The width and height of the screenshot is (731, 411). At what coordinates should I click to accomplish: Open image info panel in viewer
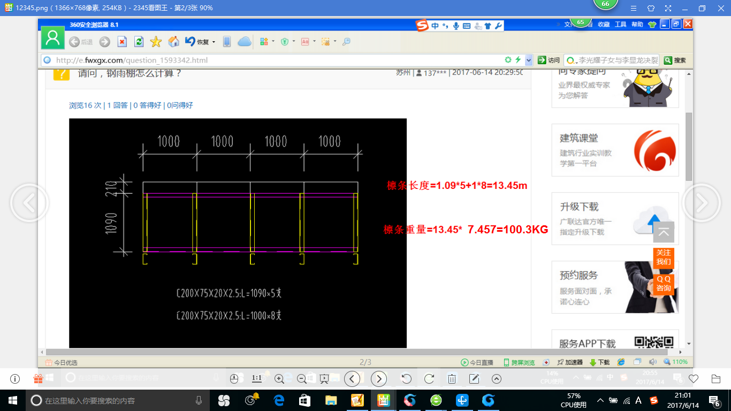click(x=15, y=379)
